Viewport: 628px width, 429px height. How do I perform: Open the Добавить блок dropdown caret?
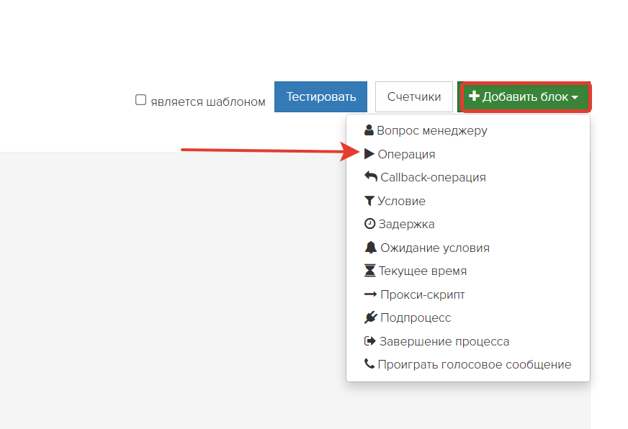click(575, 97)
